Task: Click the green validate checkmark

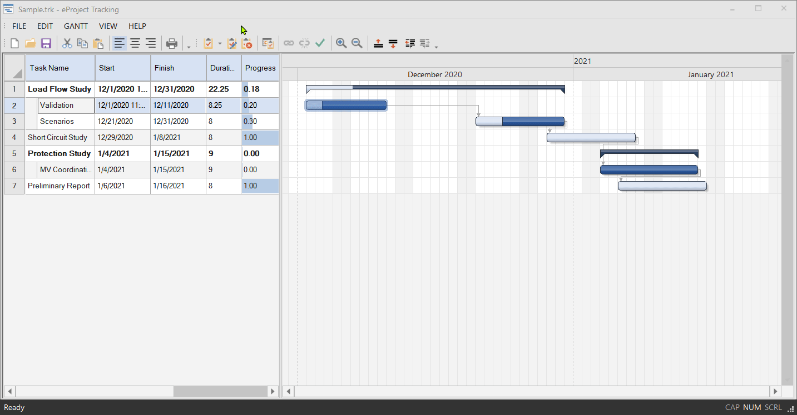Action: pos(320,43)
